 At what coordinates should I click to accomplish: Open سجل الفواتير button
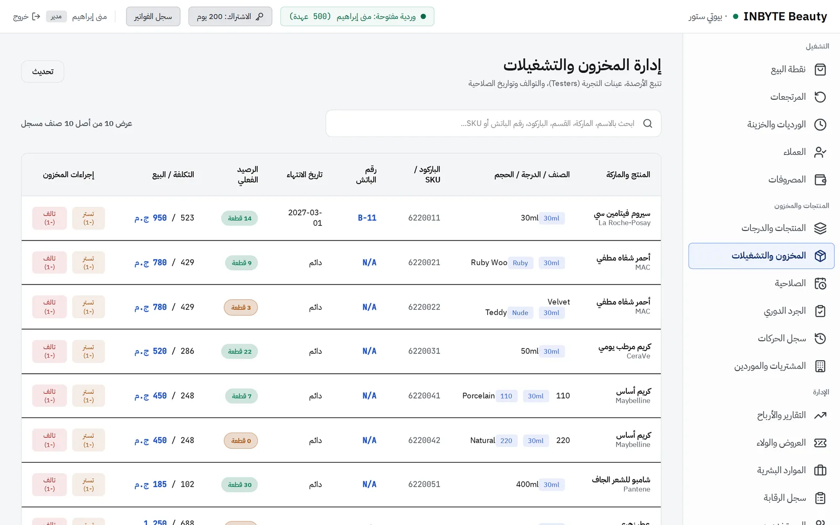(x=153, y=16)
